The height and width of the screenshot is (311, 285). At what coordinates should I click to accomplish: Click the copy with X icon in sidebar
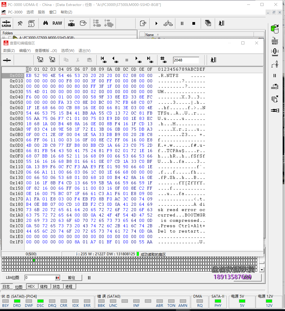[x=275, y=99]
